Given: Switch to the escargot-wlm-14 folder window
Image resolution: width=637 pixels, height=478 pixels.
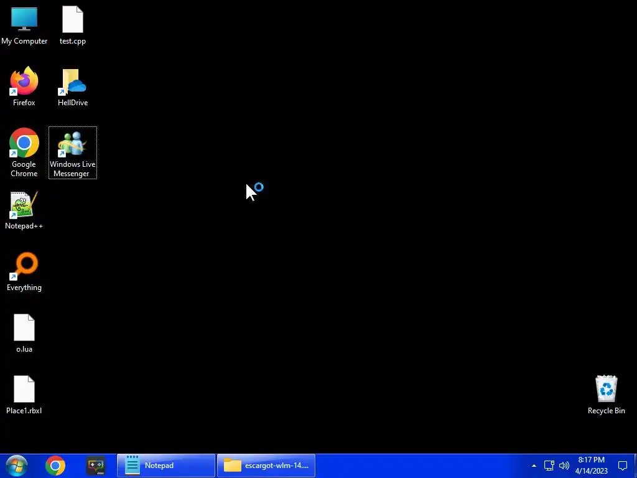Looking at the screenshot, I should pyautogui.click(x=266, y=466).
